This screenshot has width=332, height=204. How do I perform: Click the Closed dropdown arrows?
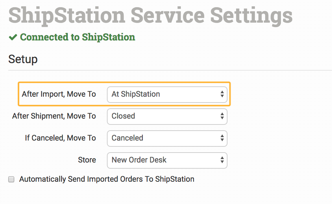[x=222, y=116]
